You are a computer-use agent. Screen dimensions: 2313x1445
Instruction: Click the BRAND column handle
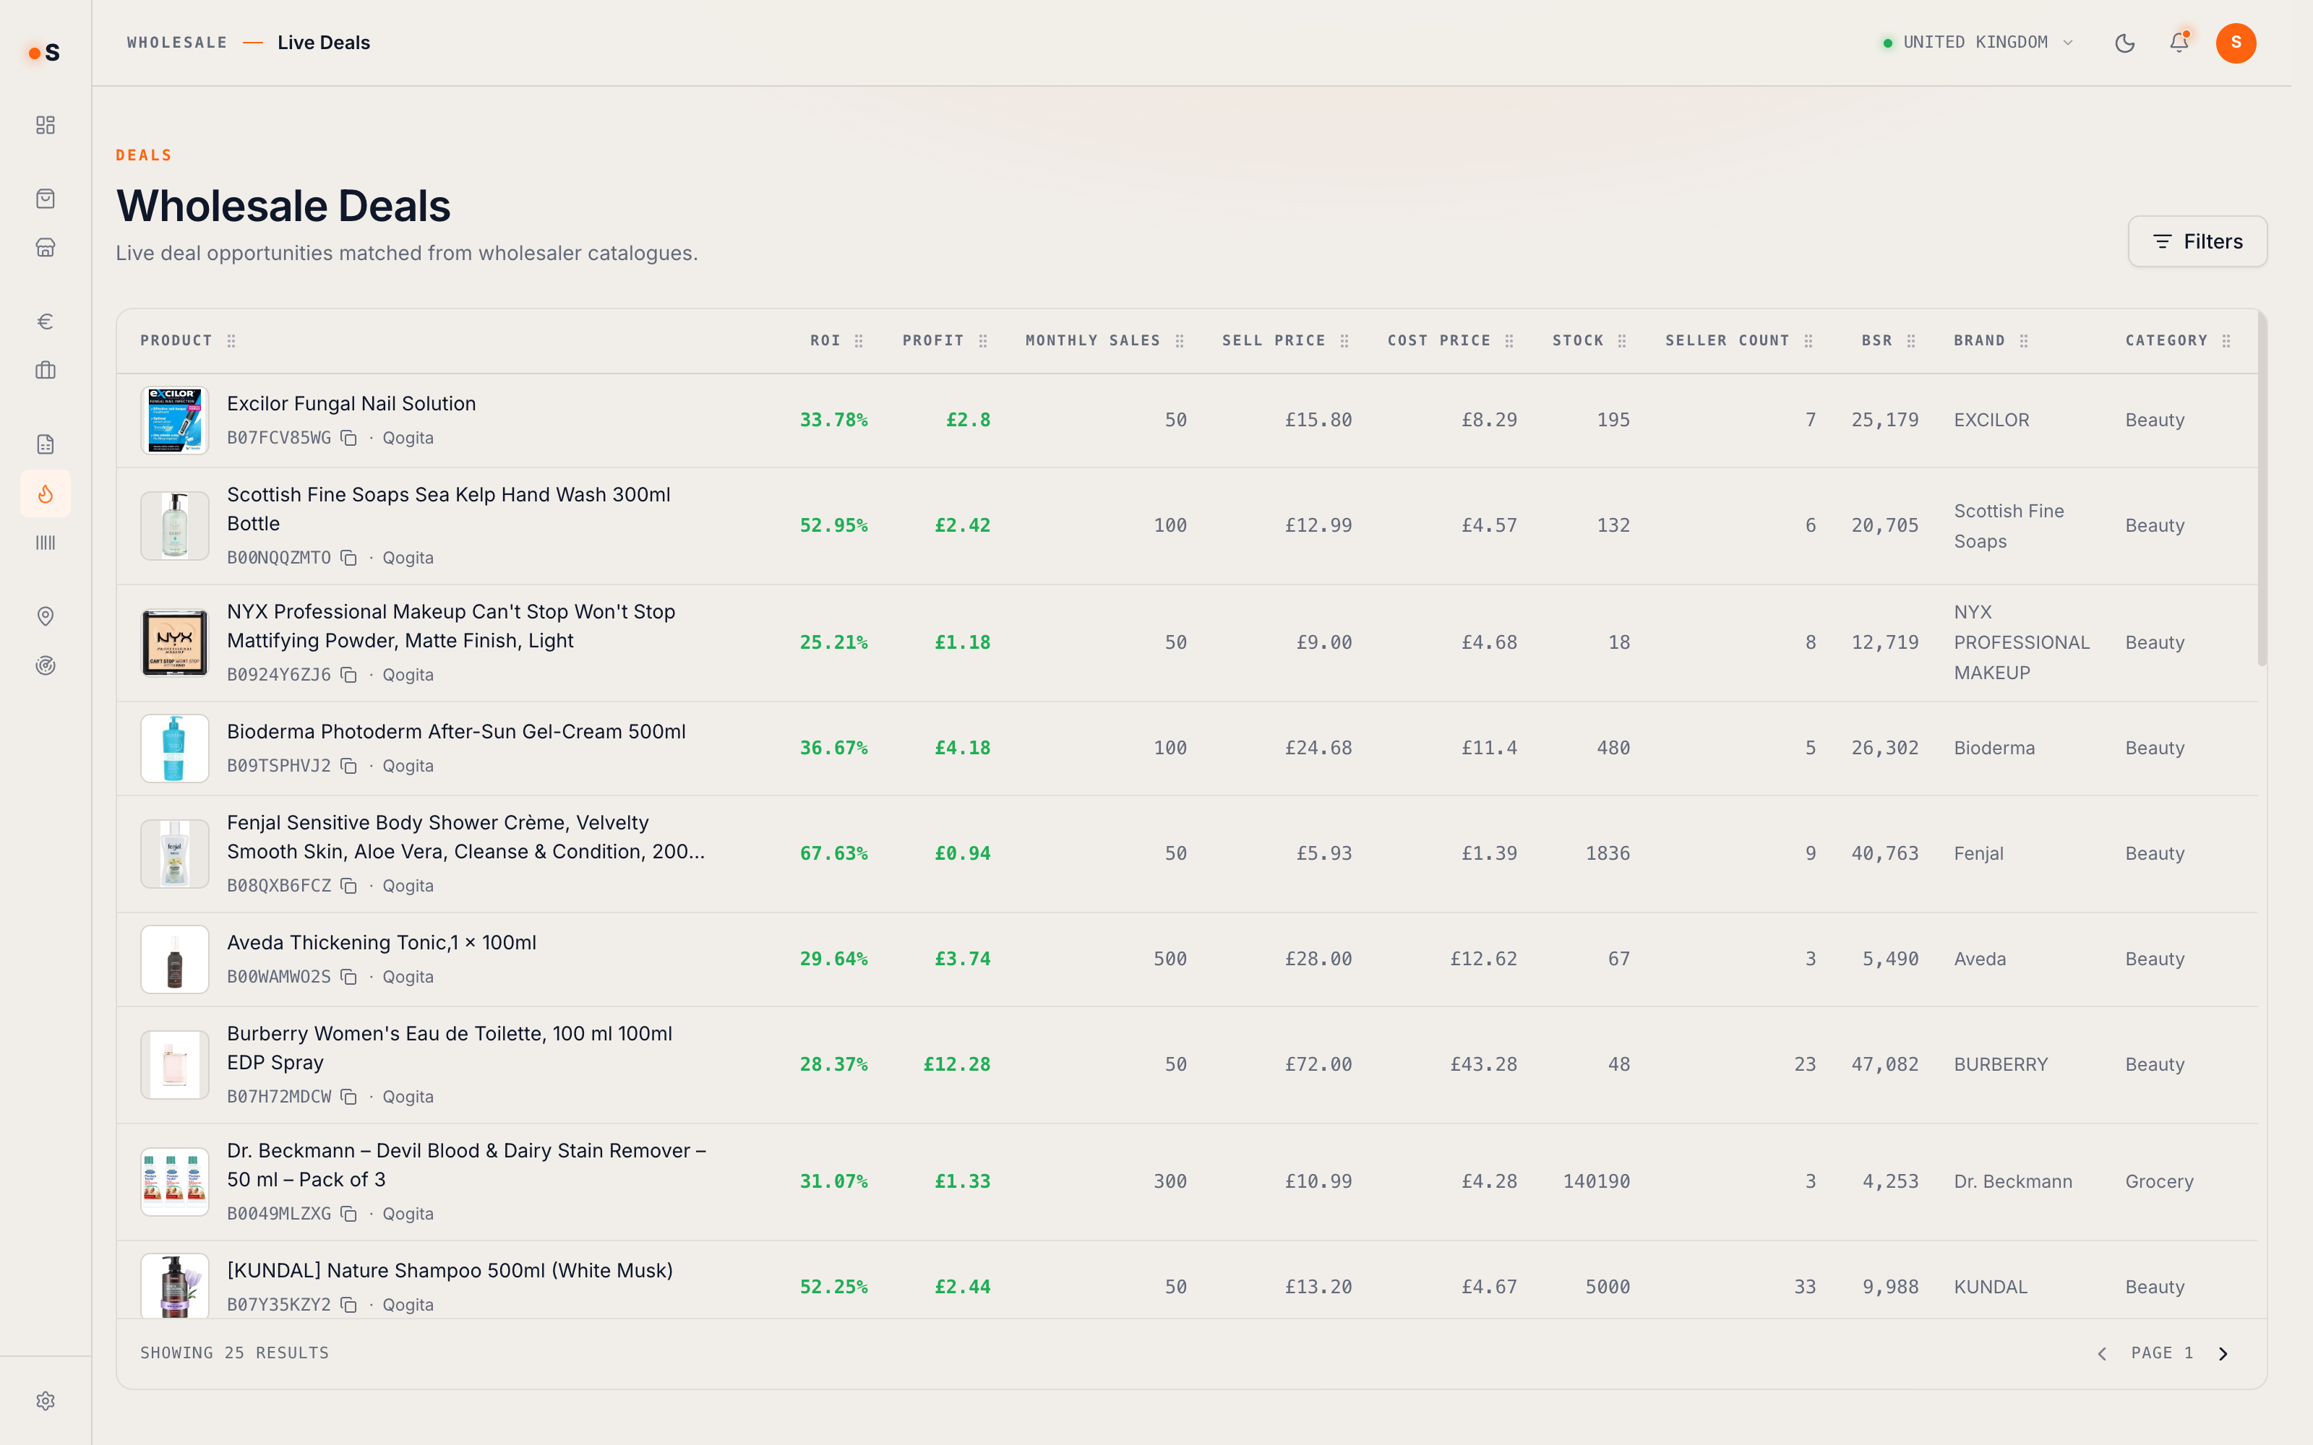click(x=2025, y=341)
